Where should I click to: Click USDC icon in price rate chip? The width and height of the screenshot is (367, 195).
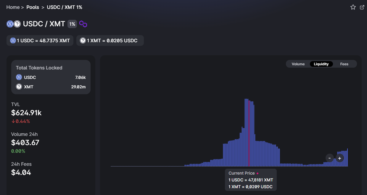coord(13,40)
